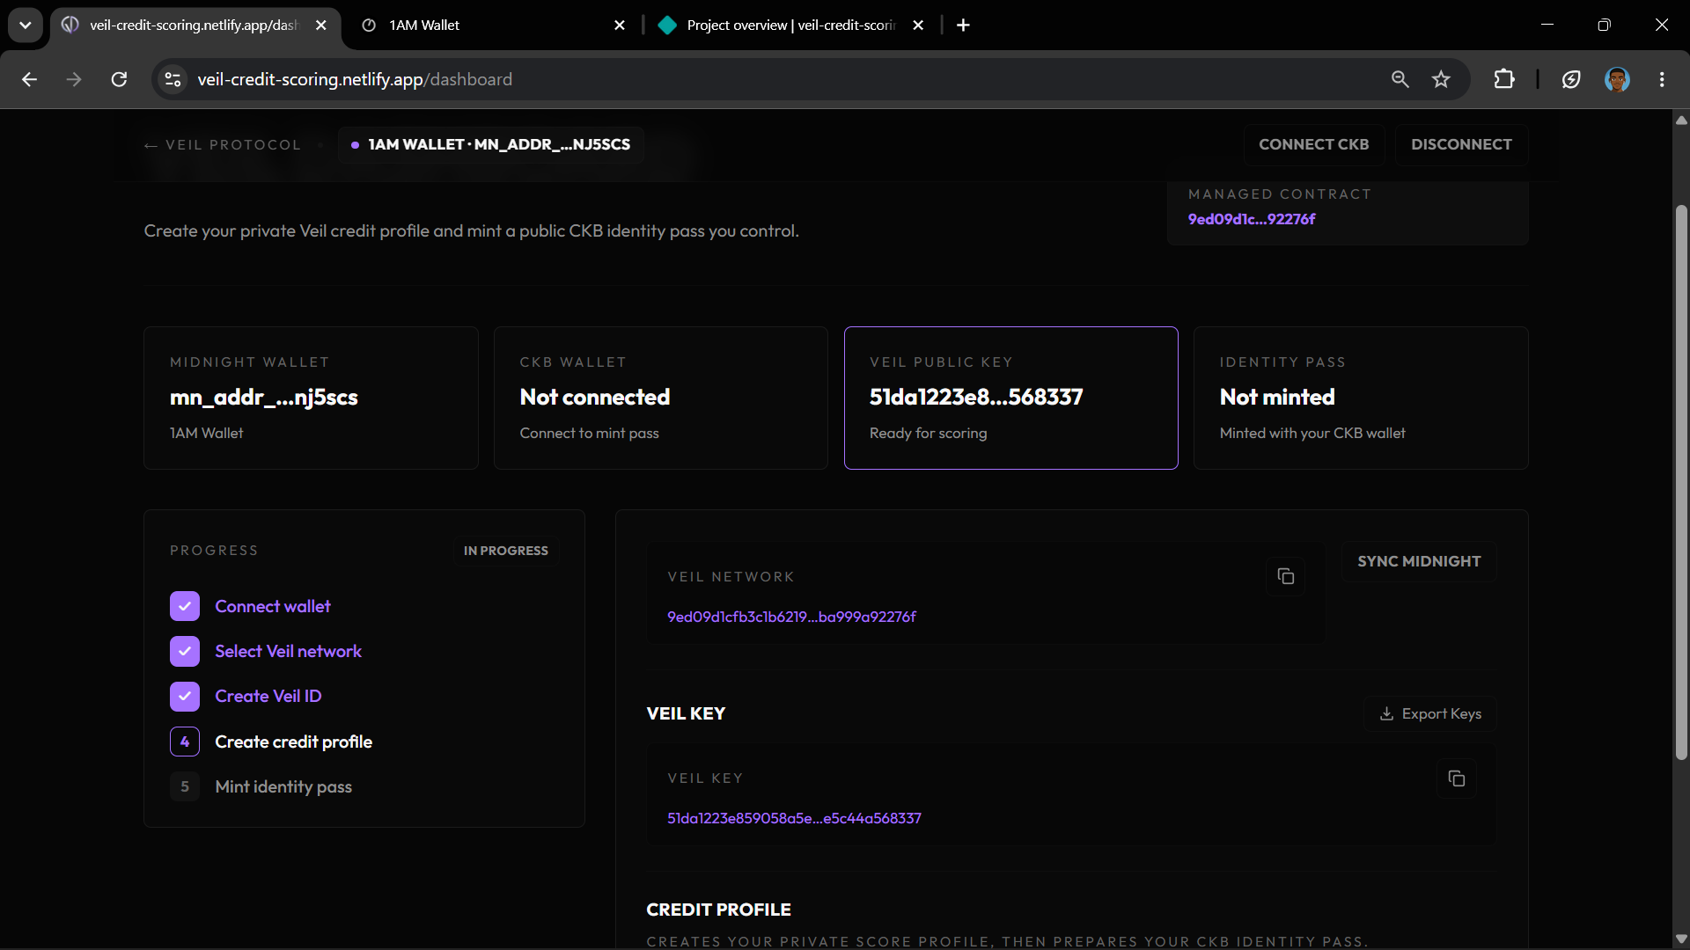Copy the Veil Key value
The image size is (1690, 950).
(x=1456, y=778)
